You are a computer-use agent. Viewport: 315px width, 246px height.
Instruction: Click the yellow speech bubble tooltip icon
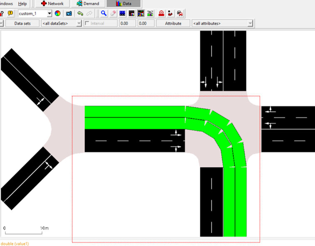tap(10, 14)
